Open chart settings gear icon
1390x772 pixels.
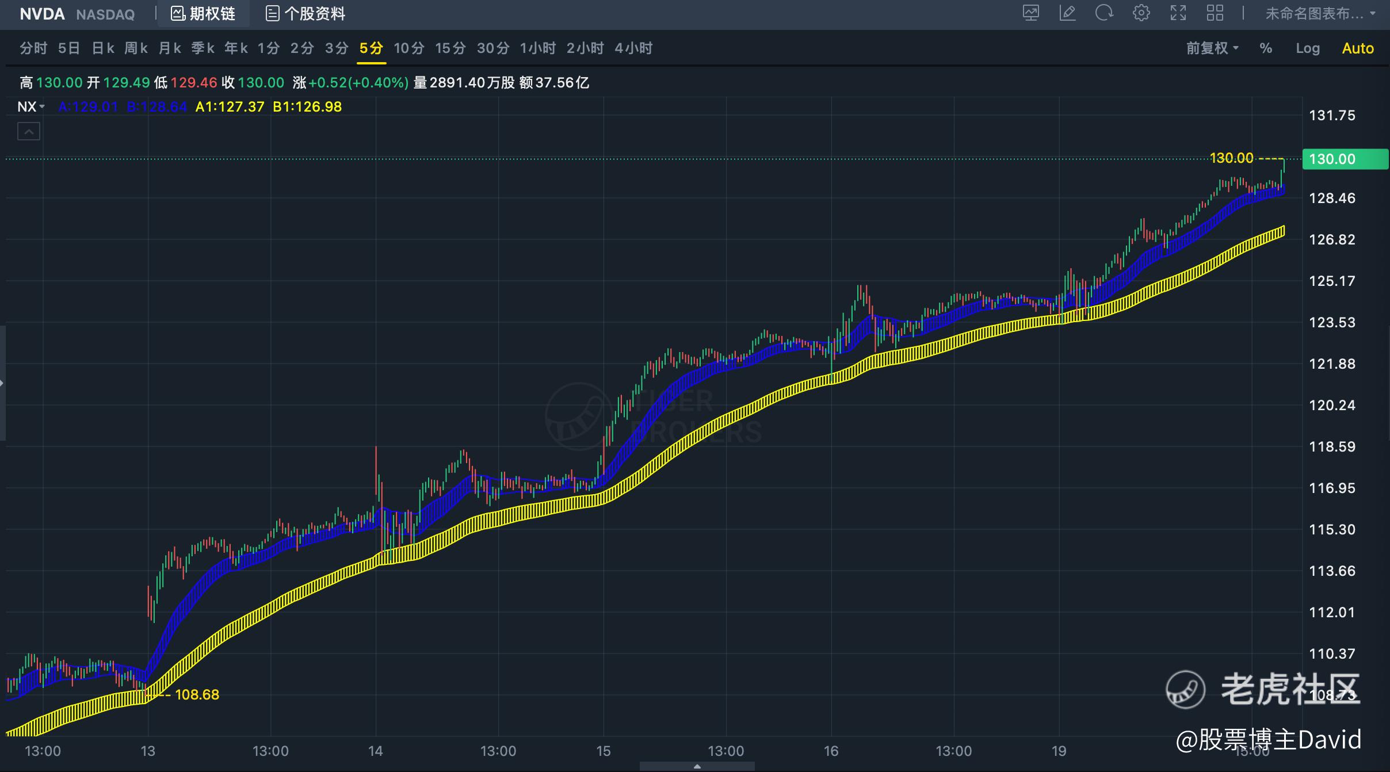(1141, 13)
